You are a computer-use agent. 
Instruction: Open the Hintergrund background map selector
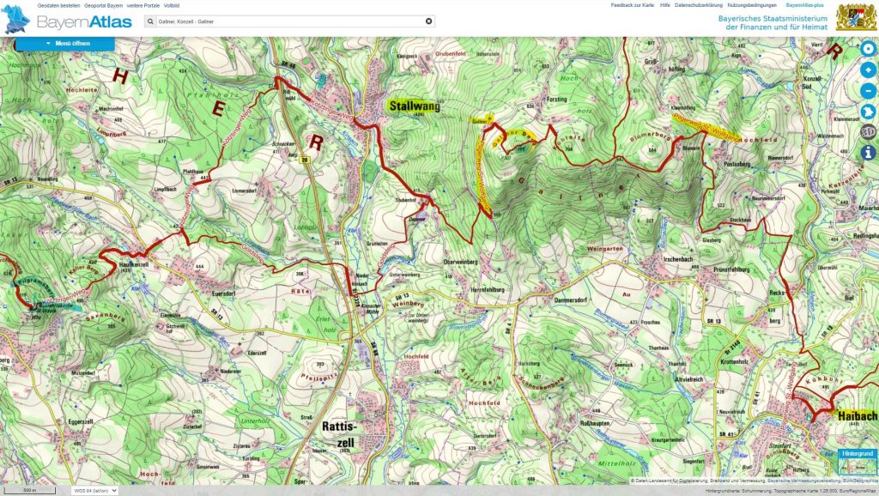coord(857,462)
